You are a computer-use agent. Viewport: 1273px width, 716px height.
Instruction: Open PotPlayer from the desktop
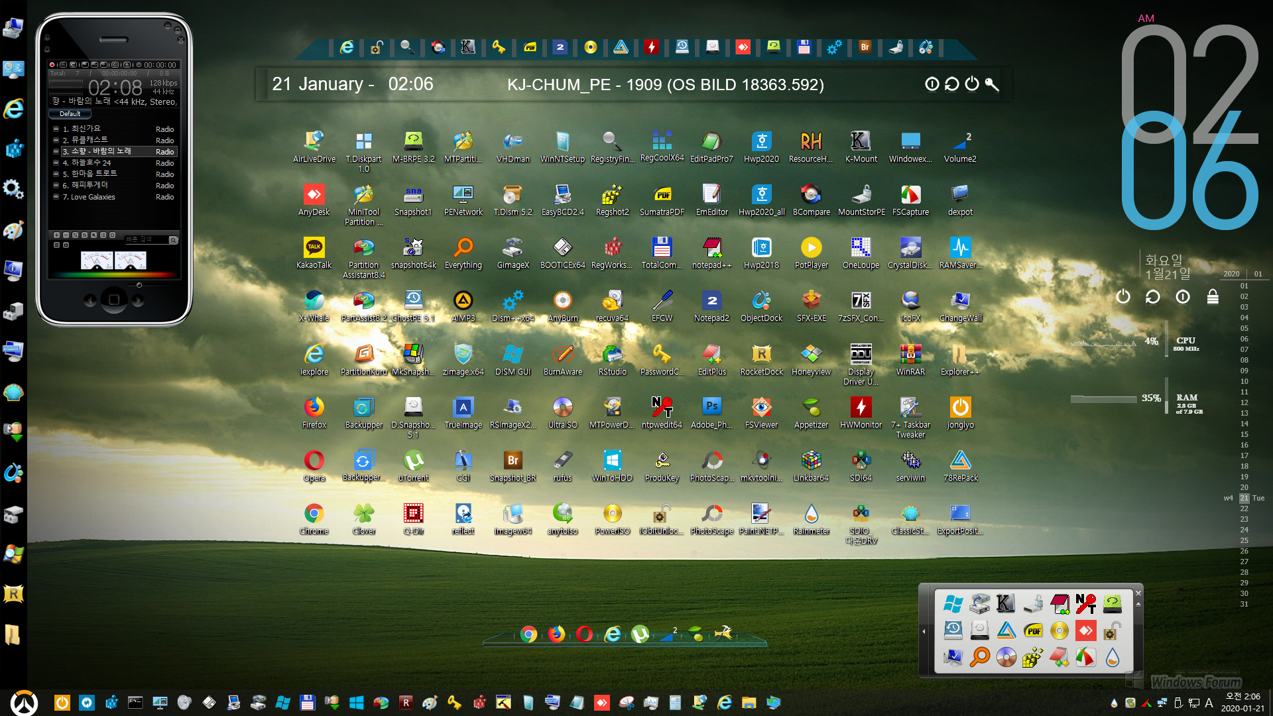coord(811,253)
